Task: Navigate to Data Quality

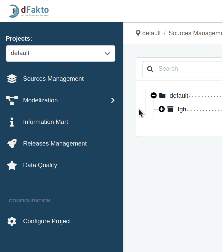Action: (x=40, y=165)
